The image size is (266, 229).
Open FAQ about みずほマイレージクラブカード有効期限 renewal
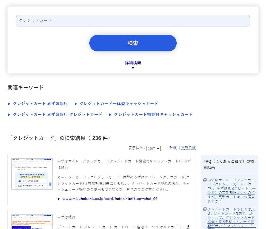pos(231,191)
